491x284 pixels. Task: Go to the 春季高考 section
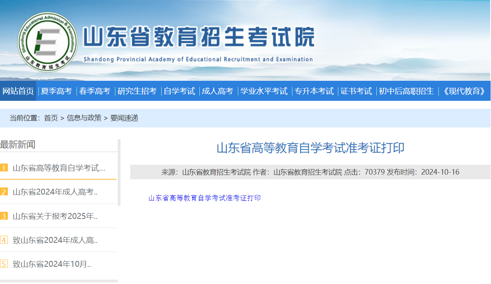point(95,91)
